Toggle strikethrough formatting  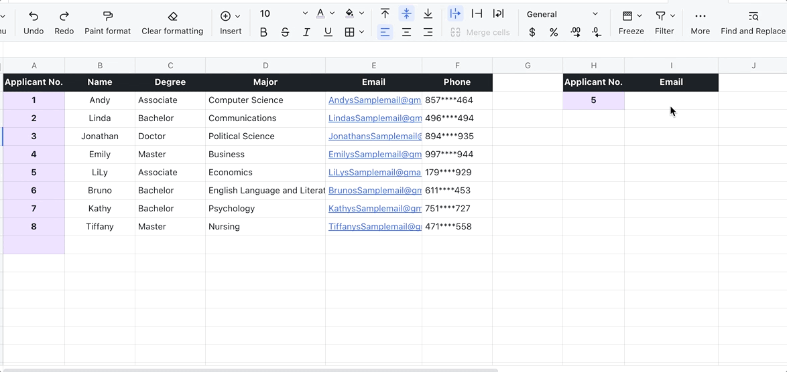click(285, 32)
